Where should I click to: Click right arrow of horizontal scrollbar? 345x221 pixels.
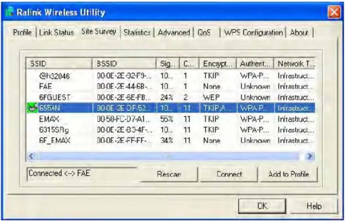pyautogui.click(x=310, y=157)
